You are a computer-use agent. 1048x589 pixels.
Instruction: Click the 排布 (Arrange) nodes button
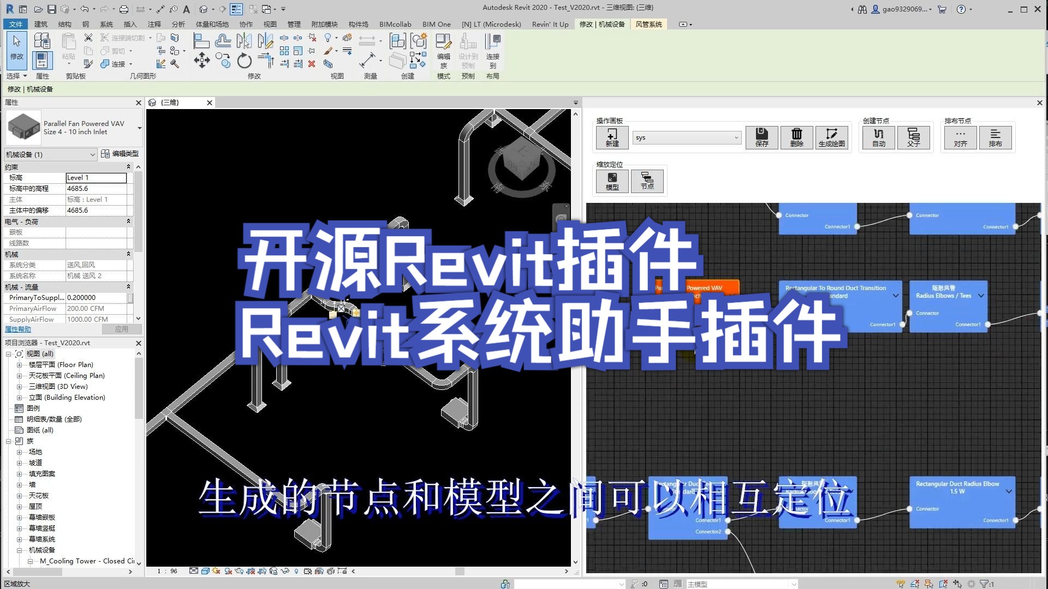995,137
